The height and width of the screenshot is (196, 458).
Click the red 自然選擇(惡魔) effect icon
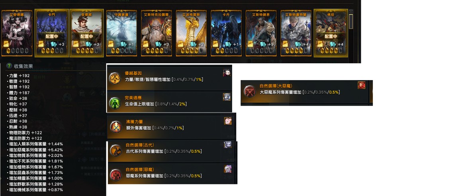click(x=115, y=174)
